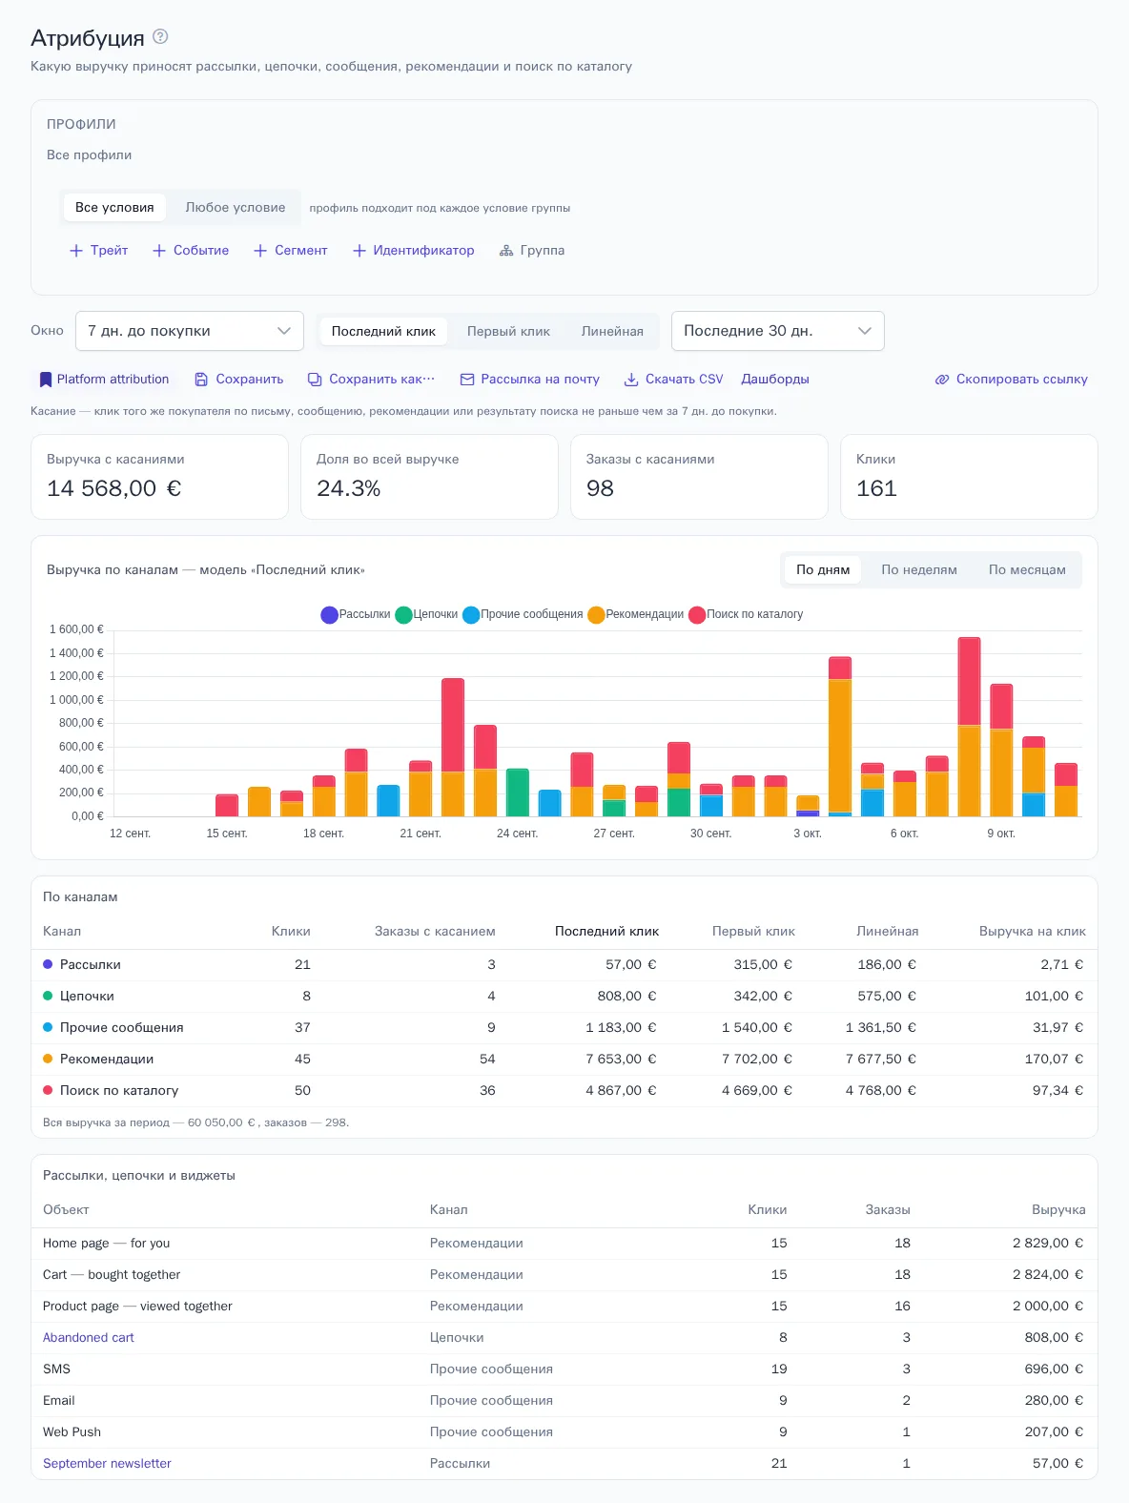
Task: Click the Доля во всей выручке card
Action: pos(429,477)
